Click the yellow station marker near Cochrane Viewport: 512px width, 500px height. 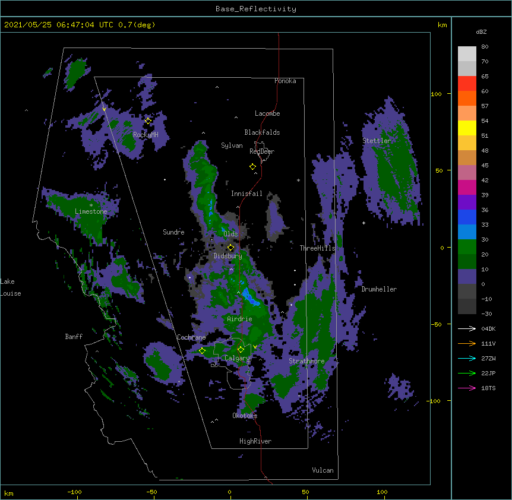tap(202, 351)
